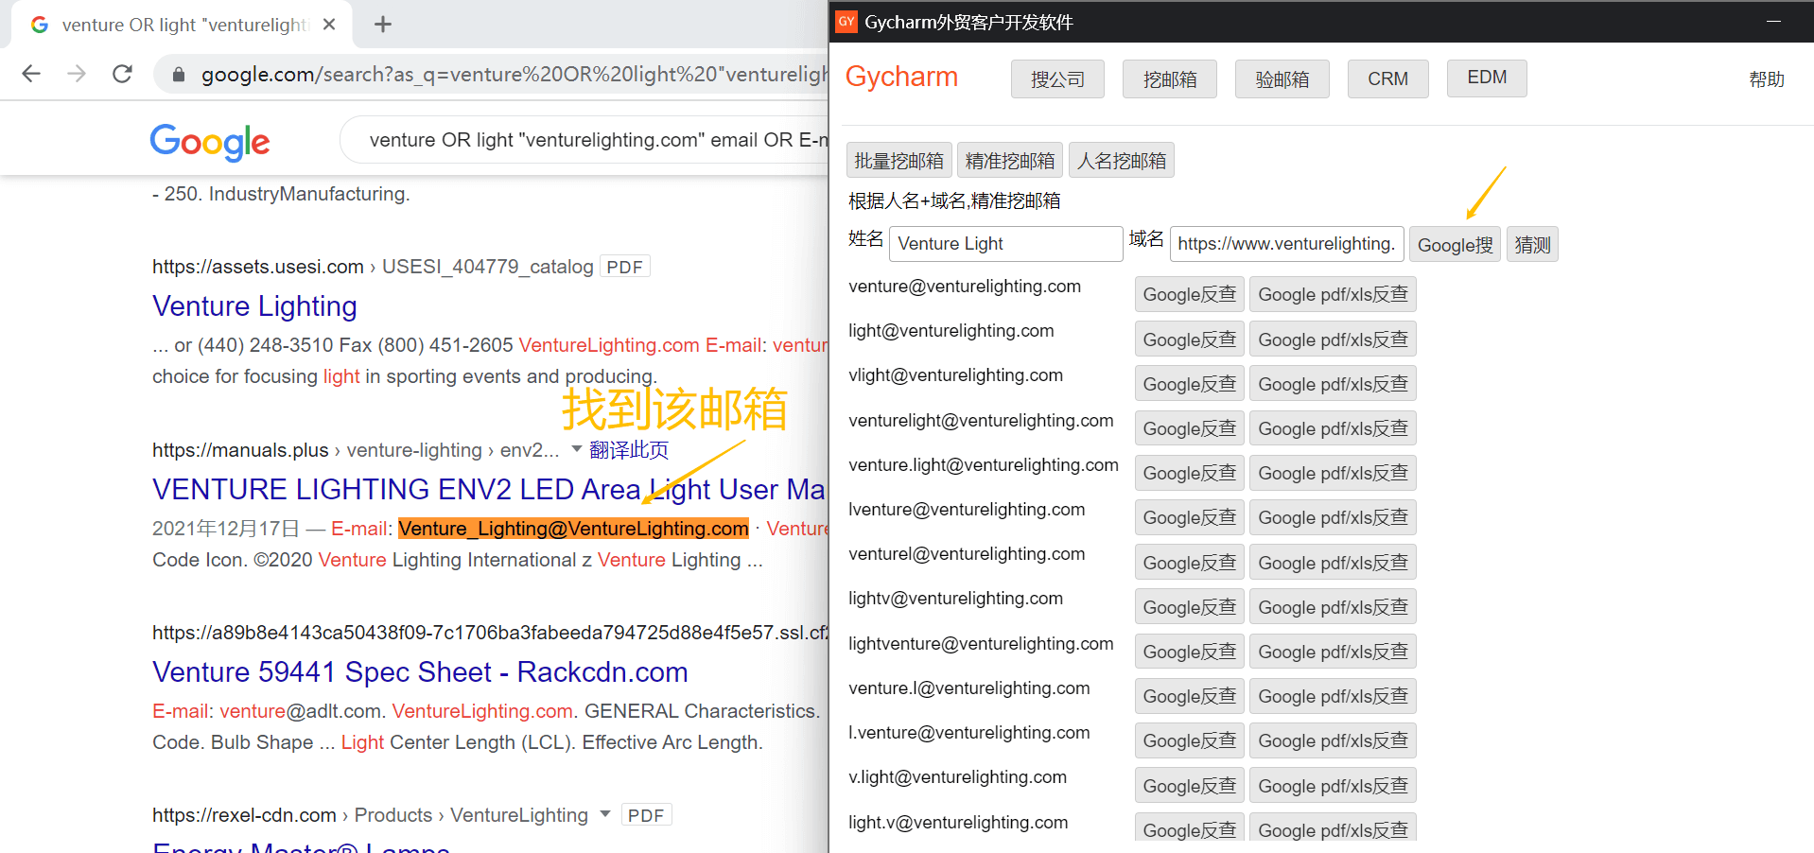The image size is (1814, 853).
Task: Open a new browser tab
Action: [x=382, y=25]
